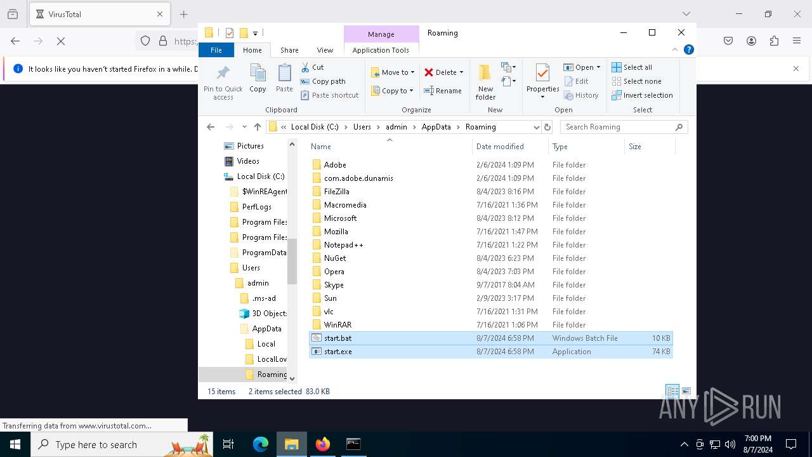
Task: Open recent locations dropdown arrow
Action: (244, 127)
